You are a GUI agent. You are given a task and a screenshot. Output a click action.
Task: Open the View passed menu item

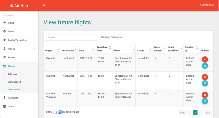14,82
